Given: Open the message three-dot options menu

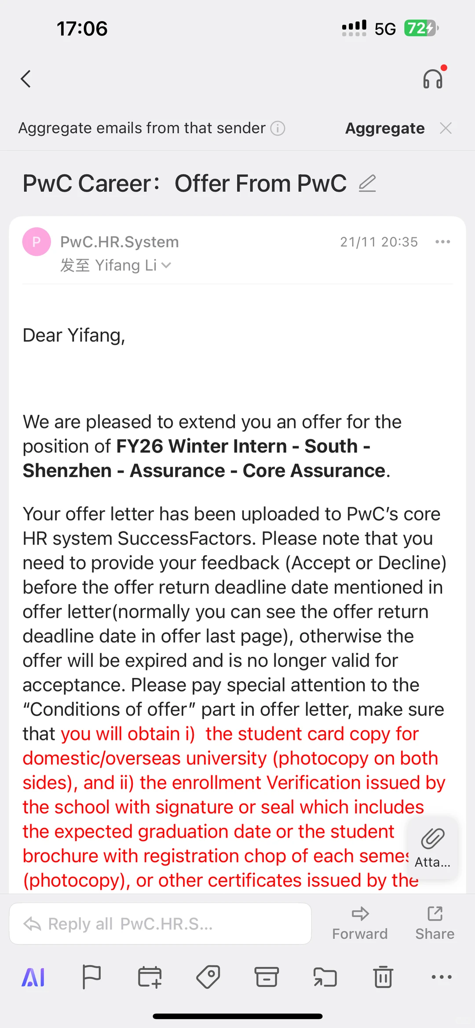Looking at the screenshot, I should (x=442, y=241).
